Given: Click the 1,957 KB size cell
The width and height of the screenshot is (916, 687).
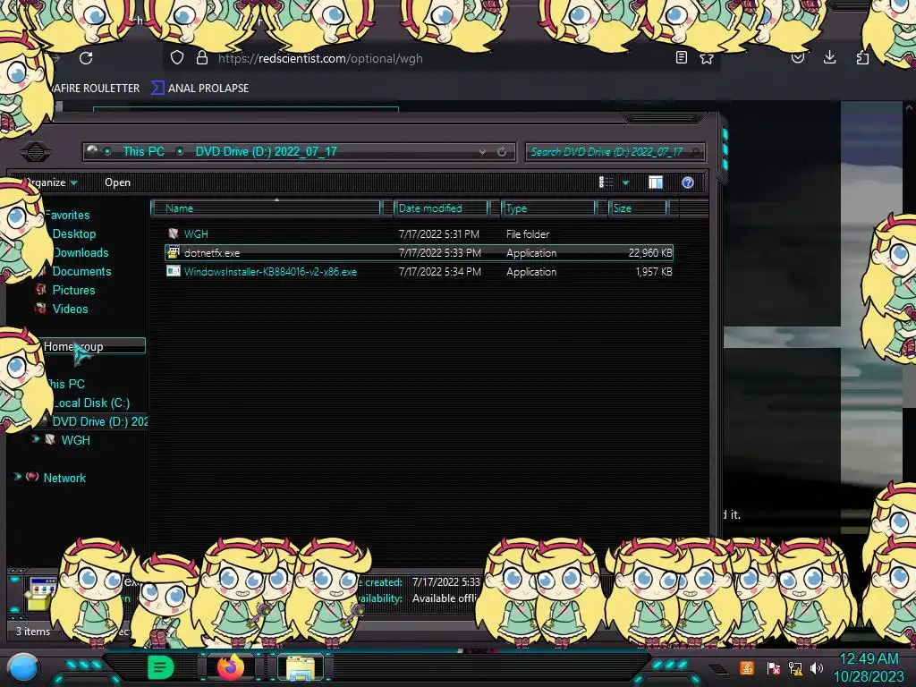Looking at the screenshot, I should click(x=654, y=272).
